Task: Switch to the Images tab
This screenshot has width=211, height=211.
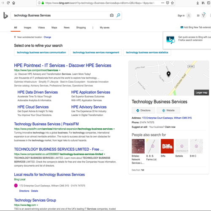Action: [x=27, y=27]
